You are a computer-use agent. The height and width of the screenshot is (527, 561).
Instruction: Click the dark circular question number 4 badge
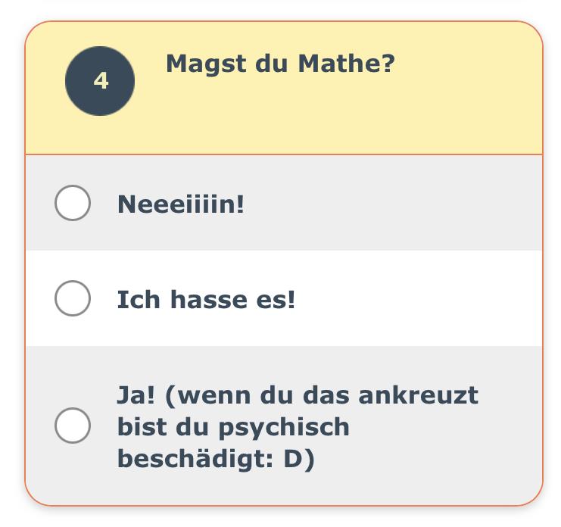(x=100, y=81)
